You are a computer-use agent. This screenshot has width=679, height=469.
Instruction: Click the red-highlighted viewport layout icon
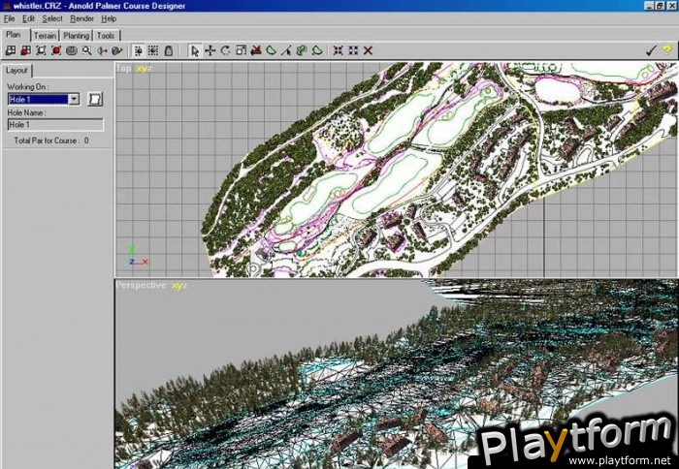point(25,50)
